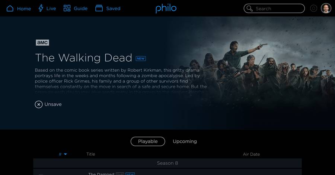
Task: Sort episodes by the Air Date column
Action: (x=251, y=154)
